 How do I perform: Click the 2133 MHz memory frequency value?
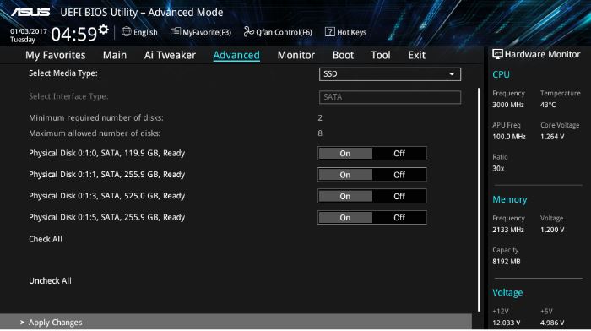tap(508, 230)
